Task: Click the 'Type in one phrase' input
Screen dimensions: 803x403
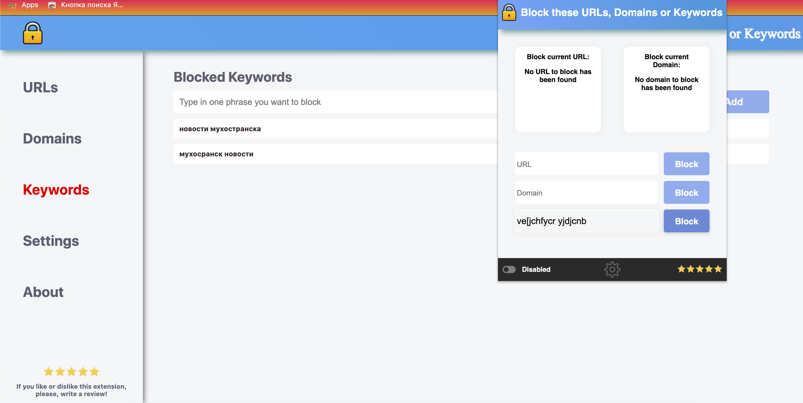Action: [x=336, y=102]
